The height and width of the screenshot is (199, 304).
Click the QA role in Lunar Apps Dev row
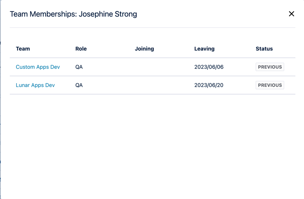point(79,85)
